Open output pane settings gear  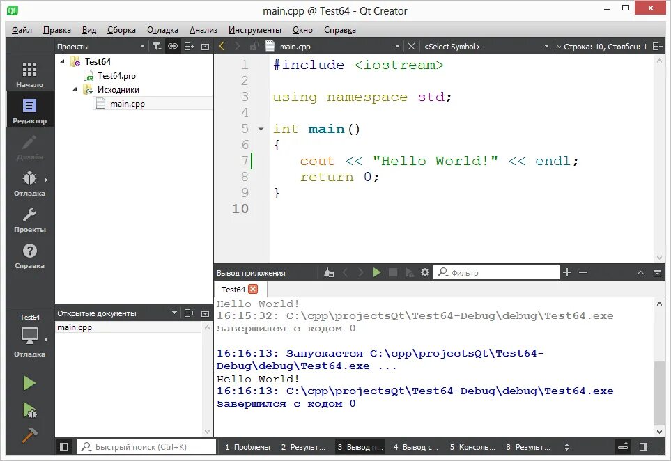click(x=424, y=272)
